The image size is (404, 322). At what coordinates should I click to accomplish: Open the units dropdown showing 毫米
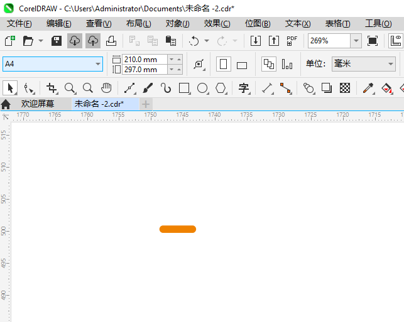[364, 64]
